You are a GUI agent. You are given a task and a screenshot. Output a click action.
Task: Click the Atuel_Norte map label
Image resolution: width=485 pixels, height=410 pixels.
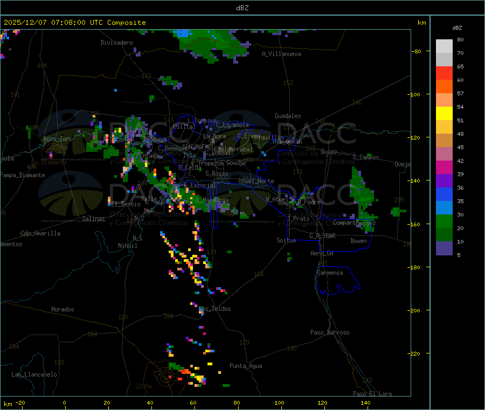pos(256,181)
